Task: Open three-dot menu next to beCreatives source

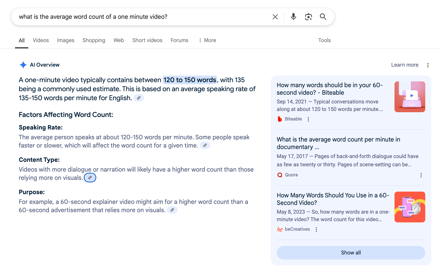Action: (316, 229)
